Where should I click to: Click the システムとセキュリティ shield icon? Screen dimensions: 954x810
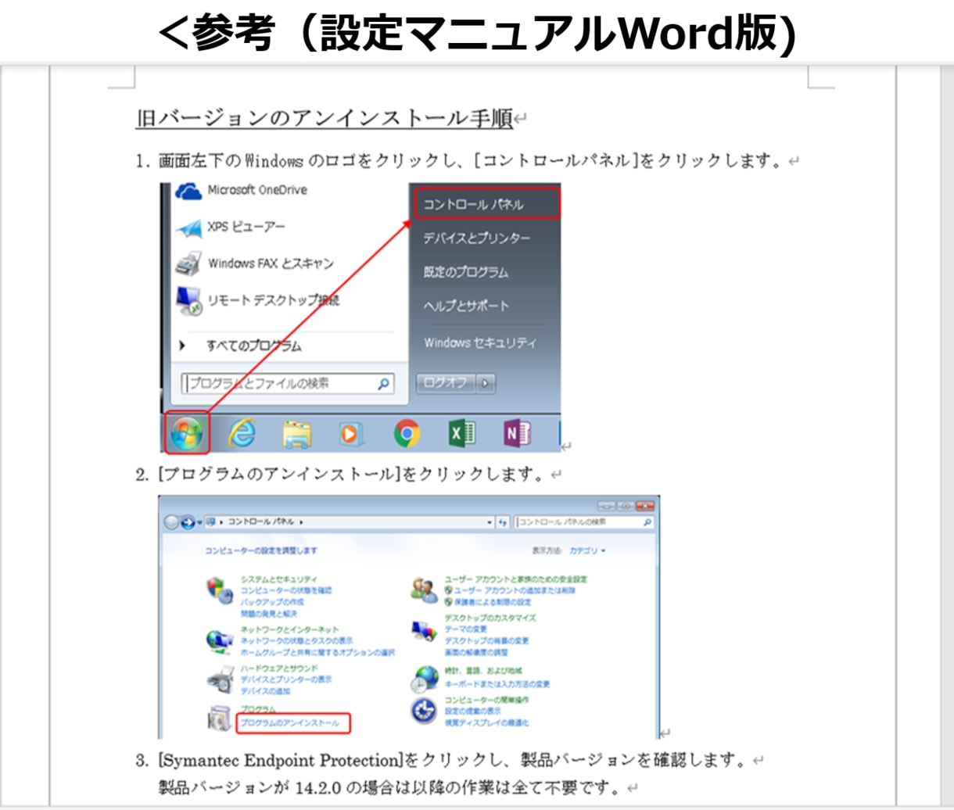coord(219,590)
